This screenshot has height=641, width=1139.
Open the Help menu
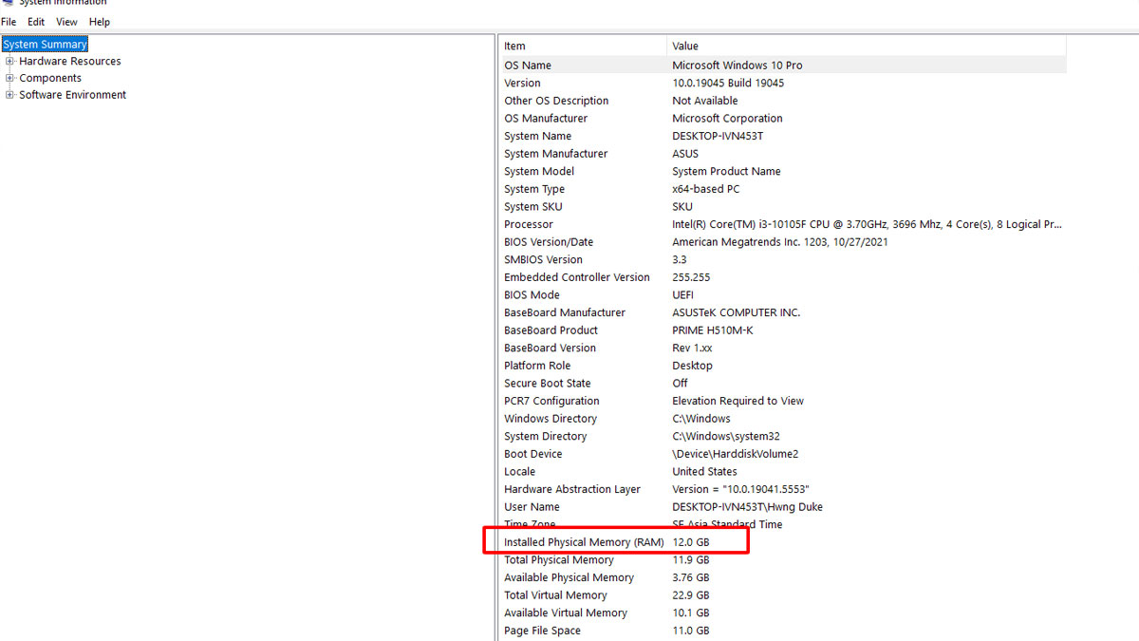100,22
